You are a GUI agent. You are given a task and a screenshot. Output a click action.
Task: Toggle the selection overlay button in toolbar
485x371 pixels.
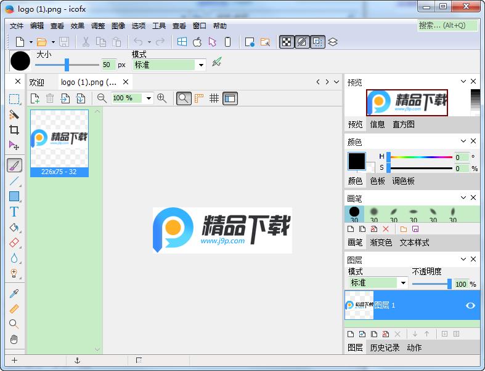317,42
